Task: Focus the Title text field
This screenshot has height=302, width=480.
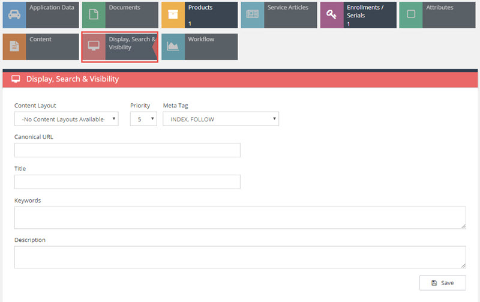Action: [x=127, y=182]
